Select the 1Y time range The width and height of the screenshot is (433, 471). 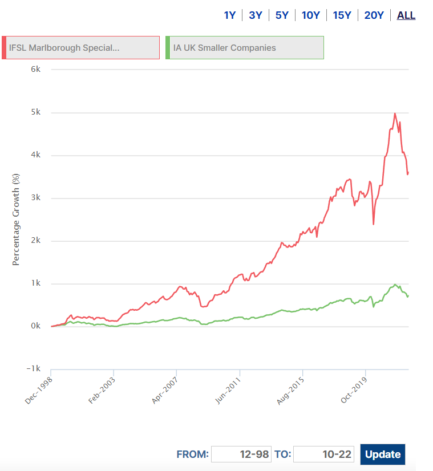pos(229,15)
